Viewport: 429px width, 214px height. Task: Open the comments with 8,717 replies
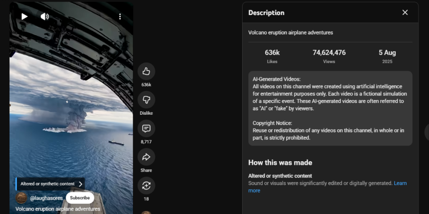pos(146,129)
